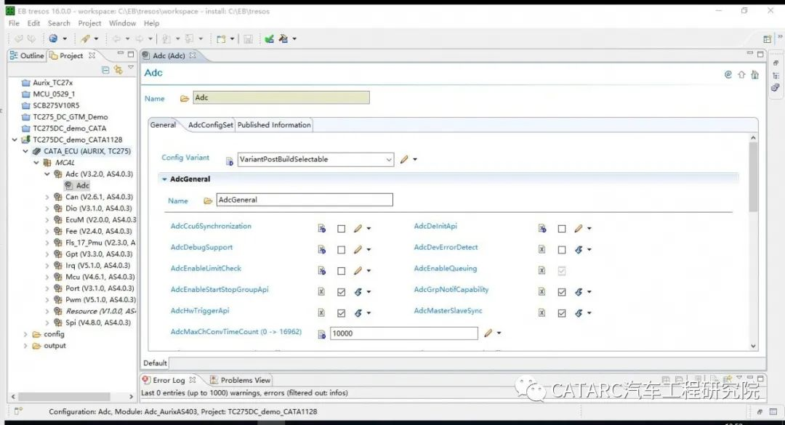785x425 pixels.
Task: Select the Mcu (V4.6.1, AS4.0.3) module
Action: click(95, 277)
